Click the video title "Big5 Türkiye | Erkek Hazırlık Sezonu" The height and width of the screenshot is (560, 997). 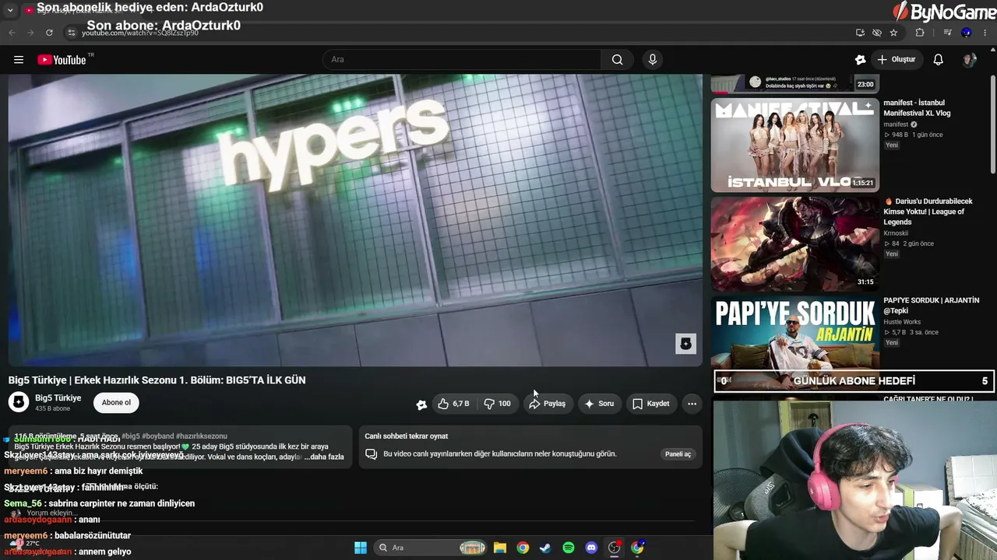(157, 380)
